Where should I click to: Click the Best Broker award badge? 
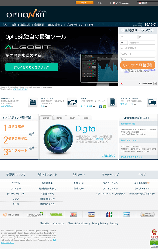154,239
